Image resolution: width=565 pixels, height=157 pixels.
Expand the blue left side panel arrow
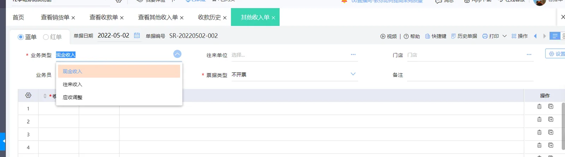click(3, 141)
